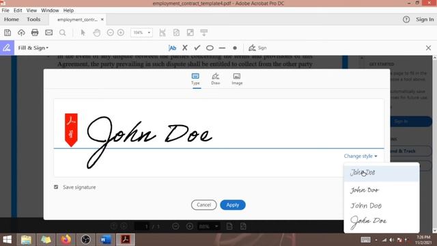Open the Window menu
437x246 pixels.
click(50, 10)
